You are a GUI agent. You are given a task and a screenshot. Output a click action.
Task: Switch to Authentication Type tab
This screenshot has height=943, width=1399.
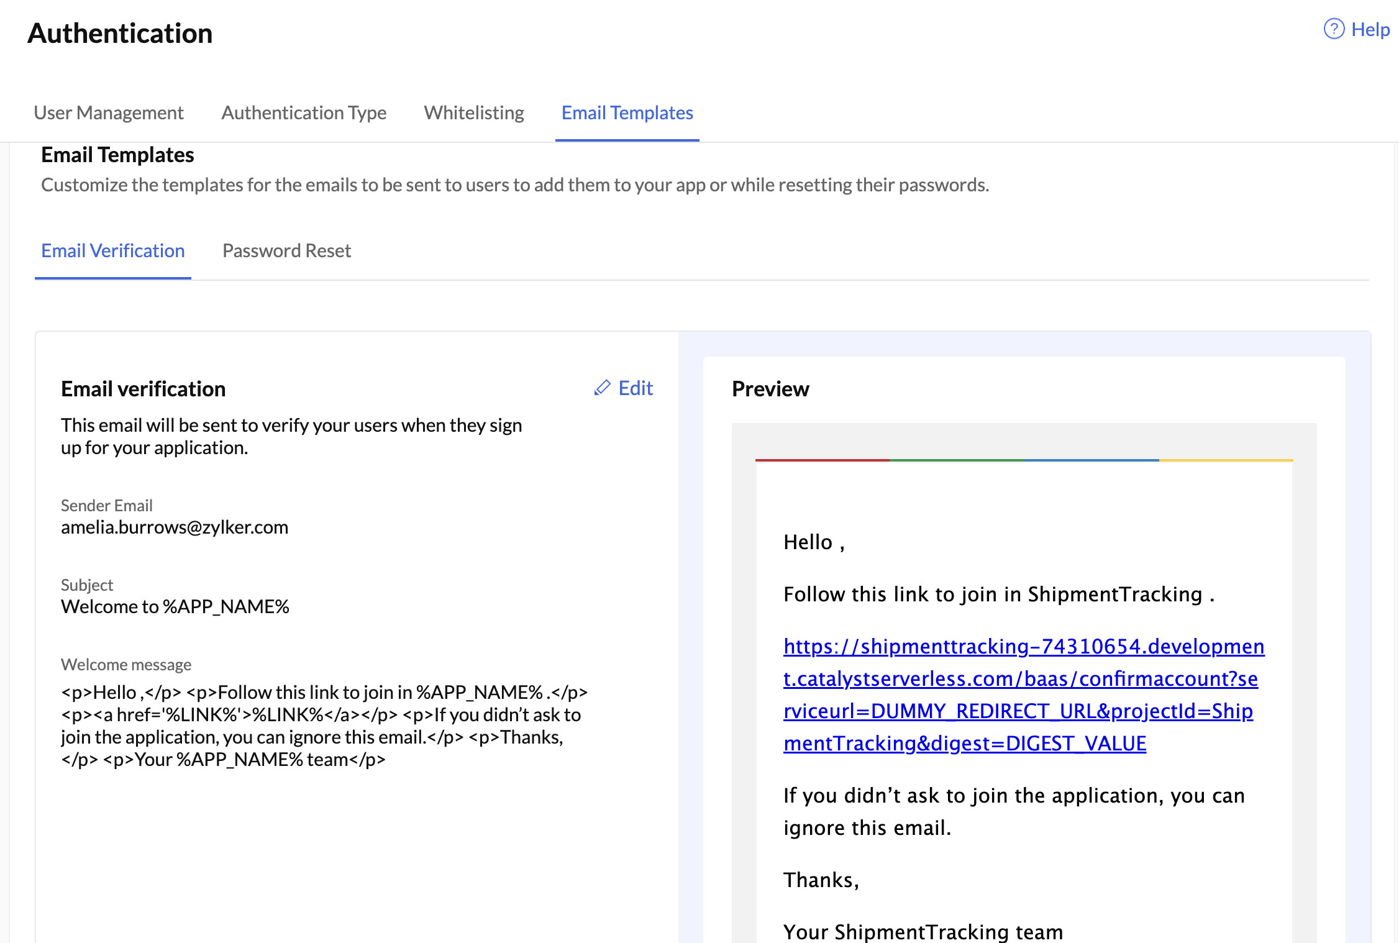click(x=304, y=112)
